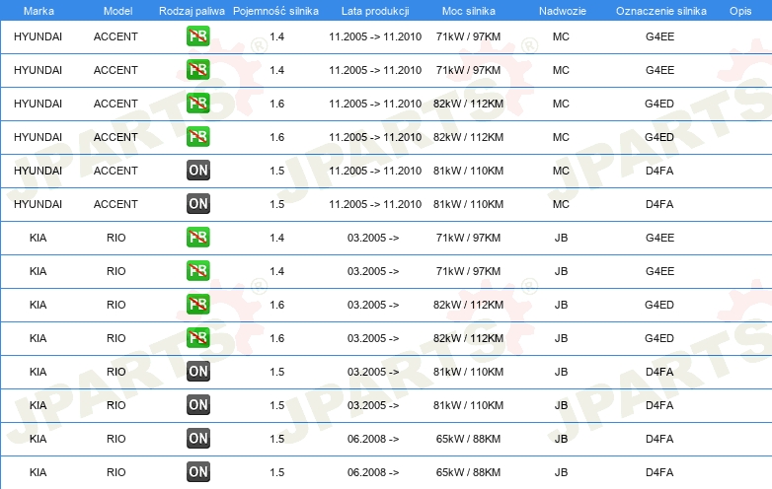772x489 pixels.
Task: Click 03.2005 -> in first Kia Rio 1.4 row
Action: 373,238
